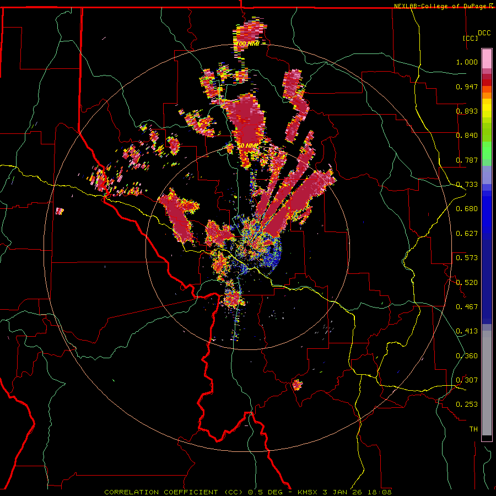496x496 pixels.
Task: Click the 1.000 legend value
Action: 467,62
